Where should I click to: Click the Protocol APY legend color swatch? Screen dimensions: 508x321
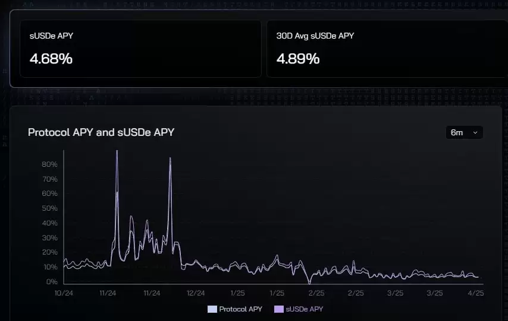(x=212, y=309)
